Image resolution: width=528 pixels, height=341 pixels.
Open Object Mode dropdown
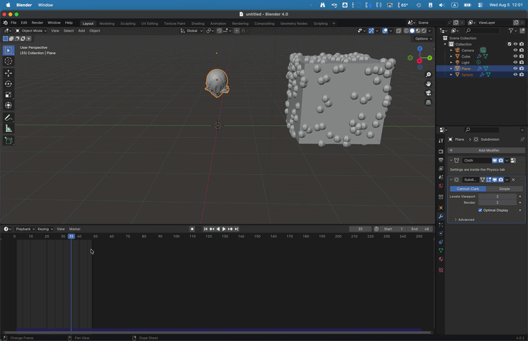point(31,30)
